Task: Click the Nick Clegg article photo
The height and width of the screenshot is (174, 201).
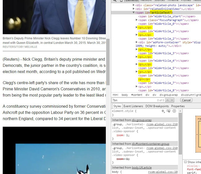Action: pos(54,17)
